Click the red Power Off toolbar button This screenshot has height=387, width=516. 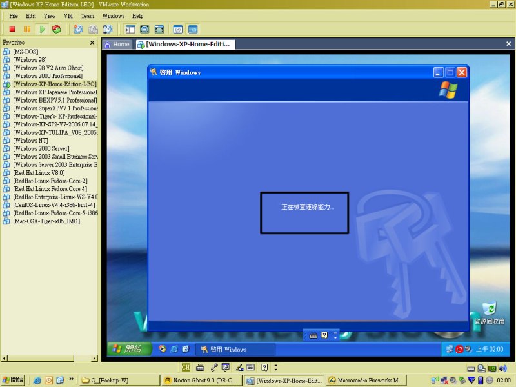pos(12,29)
